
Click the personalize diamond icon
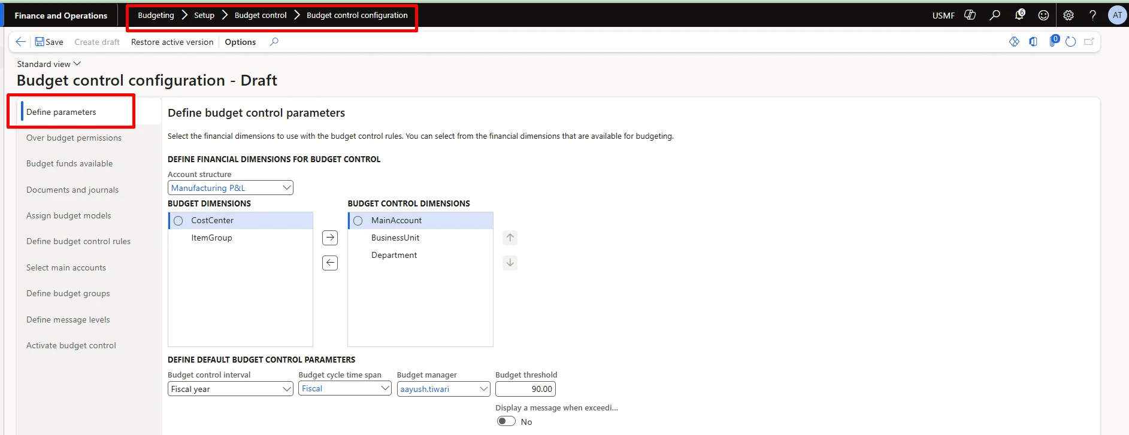point(1014,42)
